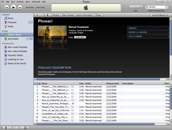Viewport: 172px width, 130px height.
Task: Switch to Cover Flow view button
Action: [140, 7]
